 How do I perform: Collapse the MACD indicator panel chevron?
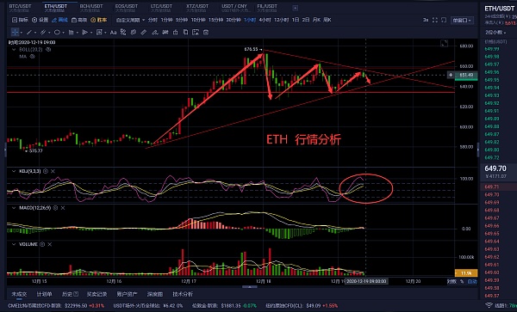[14, 208]
